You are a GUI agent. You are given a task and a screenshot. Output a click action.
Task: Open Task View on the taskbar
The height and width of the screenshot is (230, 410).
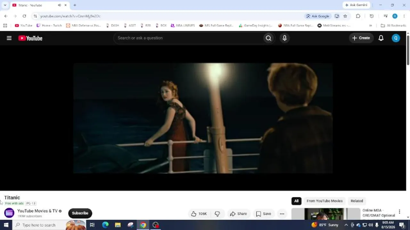click(92, 225)
